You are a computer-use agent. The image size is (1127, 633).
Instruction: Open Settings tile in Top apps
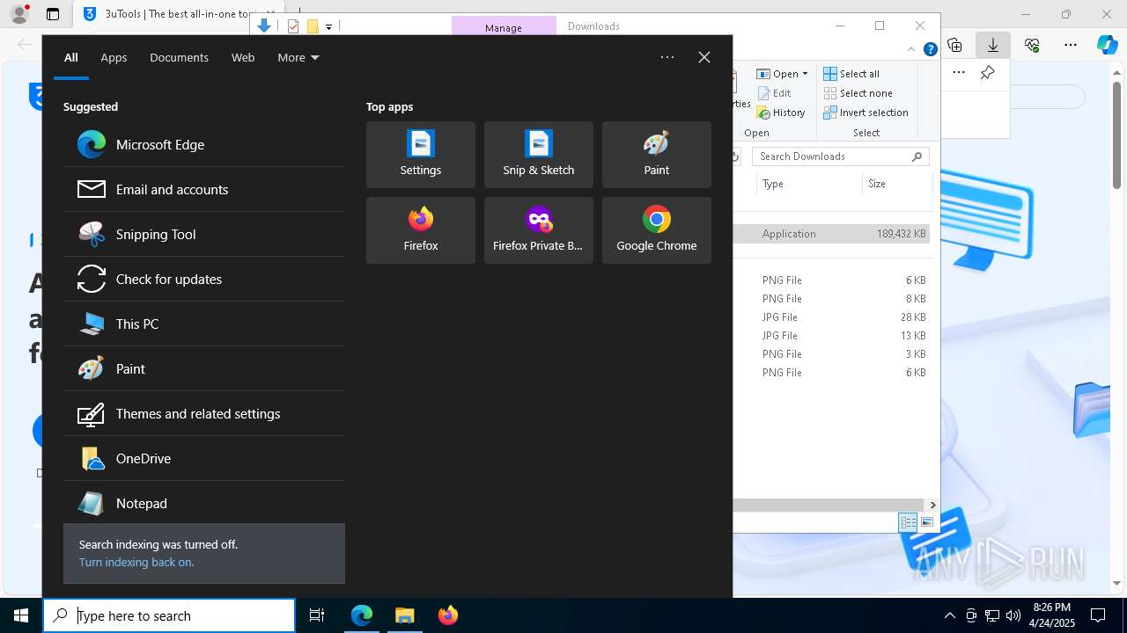(421, 155)
